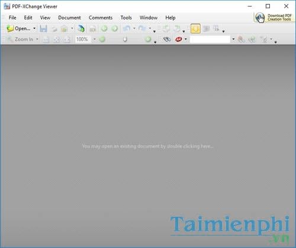Minimize the PDF-XChange Viewer window

point(250,6)
